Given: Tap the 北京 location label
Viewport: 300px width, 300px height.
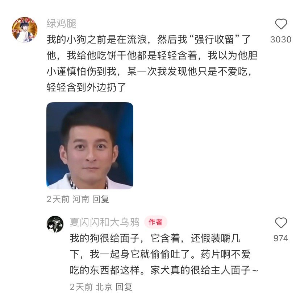Looking at the screenshot, I should point(104,287).
